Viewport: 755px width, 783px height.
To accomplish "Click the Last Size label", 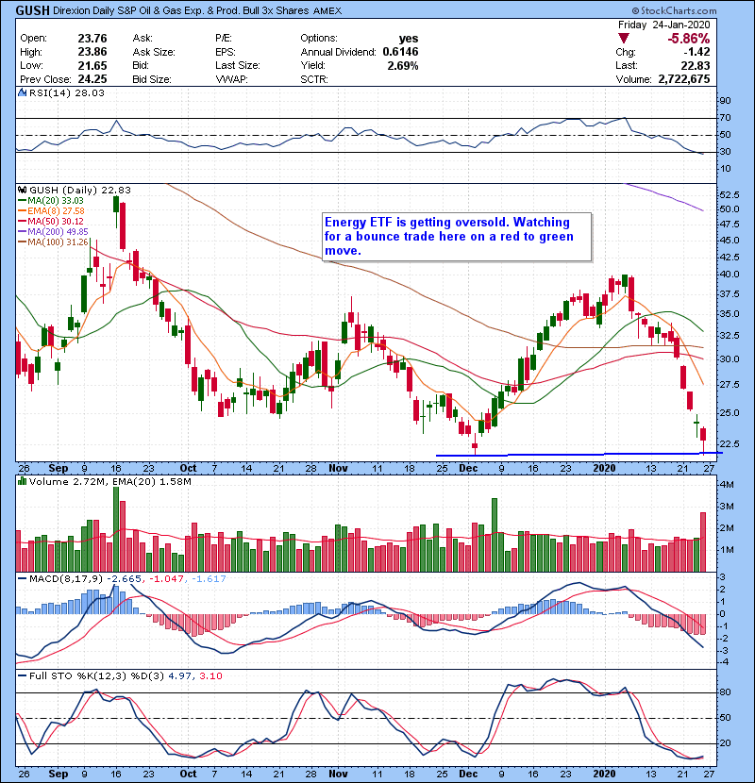I will pos(238,65).
